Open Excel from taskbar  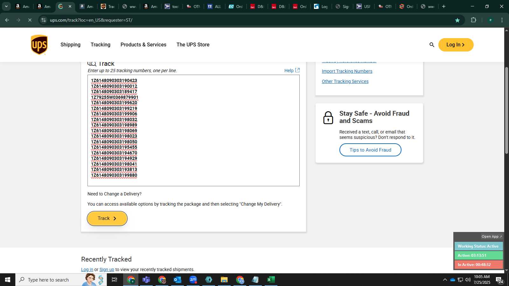pyautogui.click(x=271, y=280)
